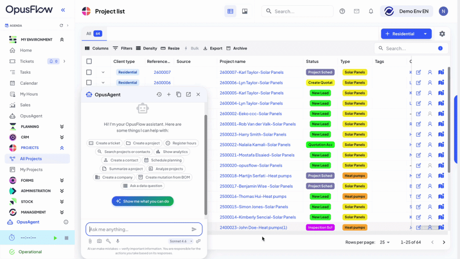Collapse the Projects sidebar section
The image size is (460, 259).
tap(62, 147)
